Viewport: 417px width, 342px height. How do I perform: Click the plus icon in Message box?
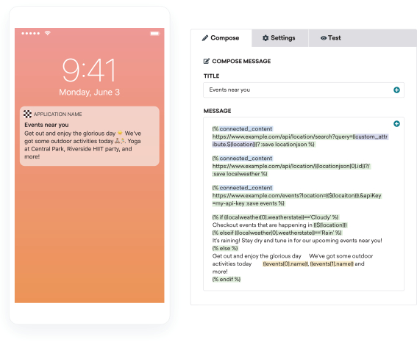pos(396,123)
